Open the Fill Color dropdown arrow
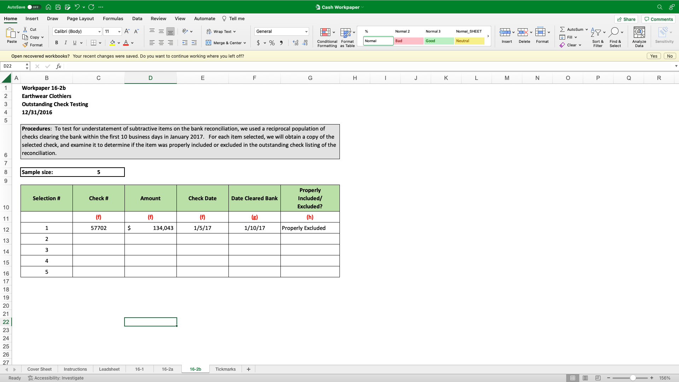 [118, 43]
